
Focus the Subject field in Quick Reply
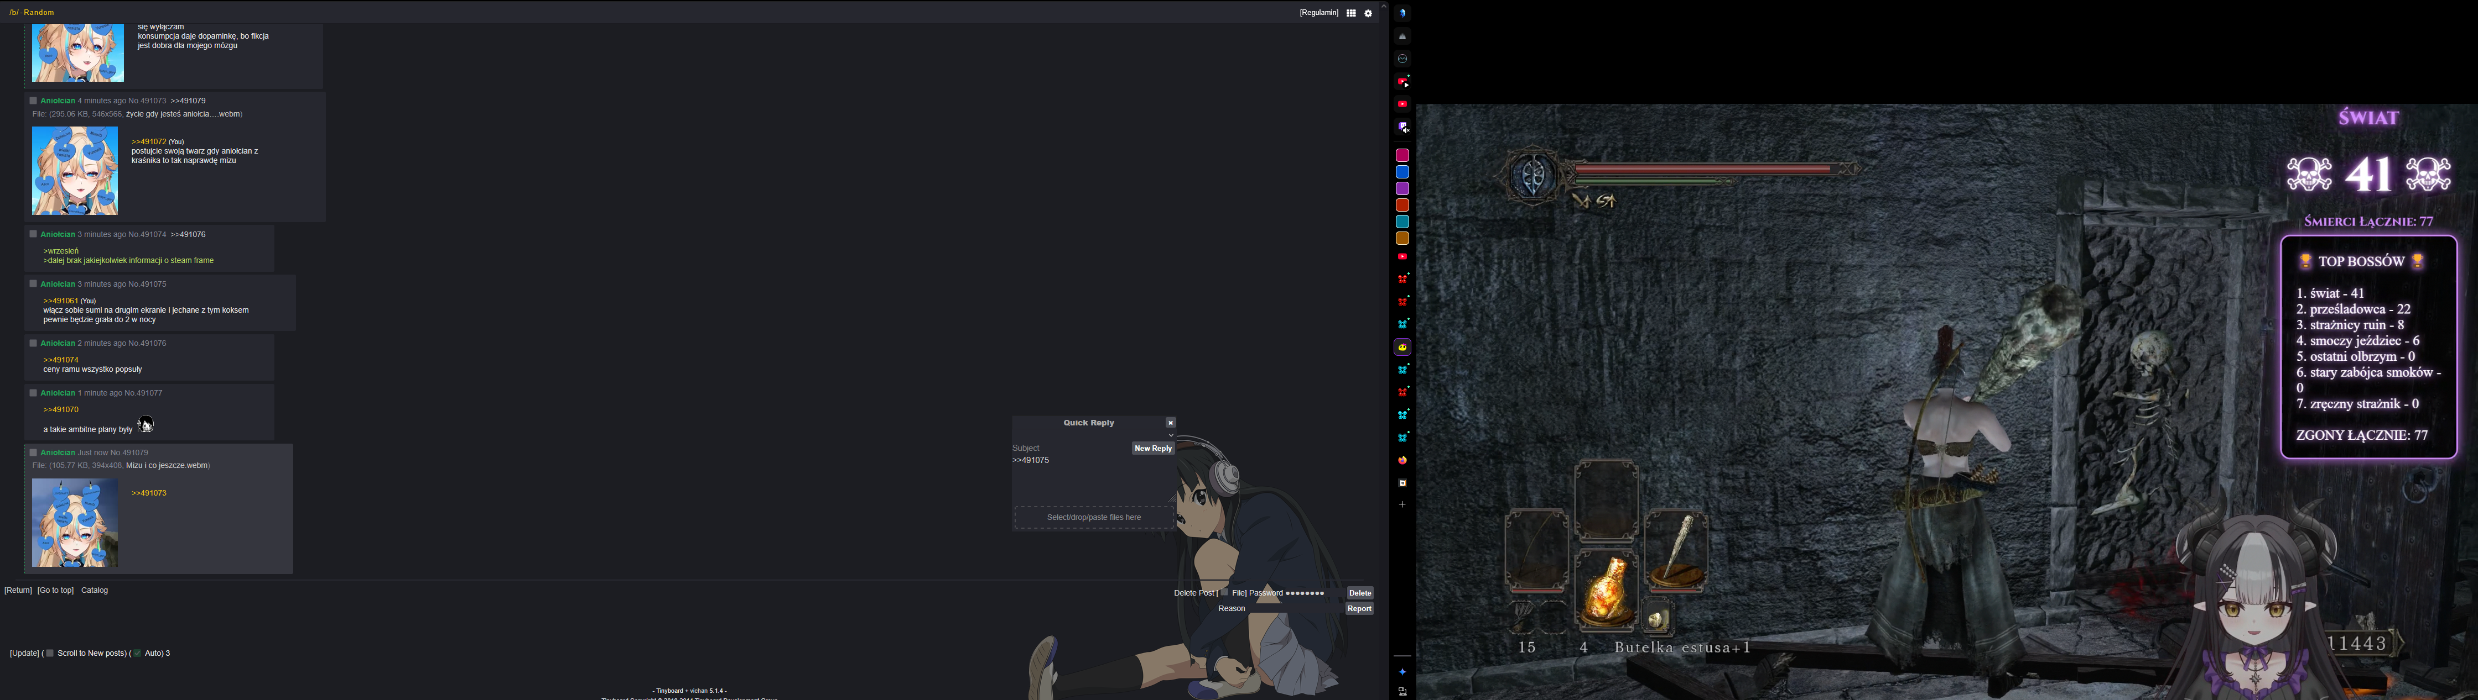pyautogui.click(x=1069, y=449)
